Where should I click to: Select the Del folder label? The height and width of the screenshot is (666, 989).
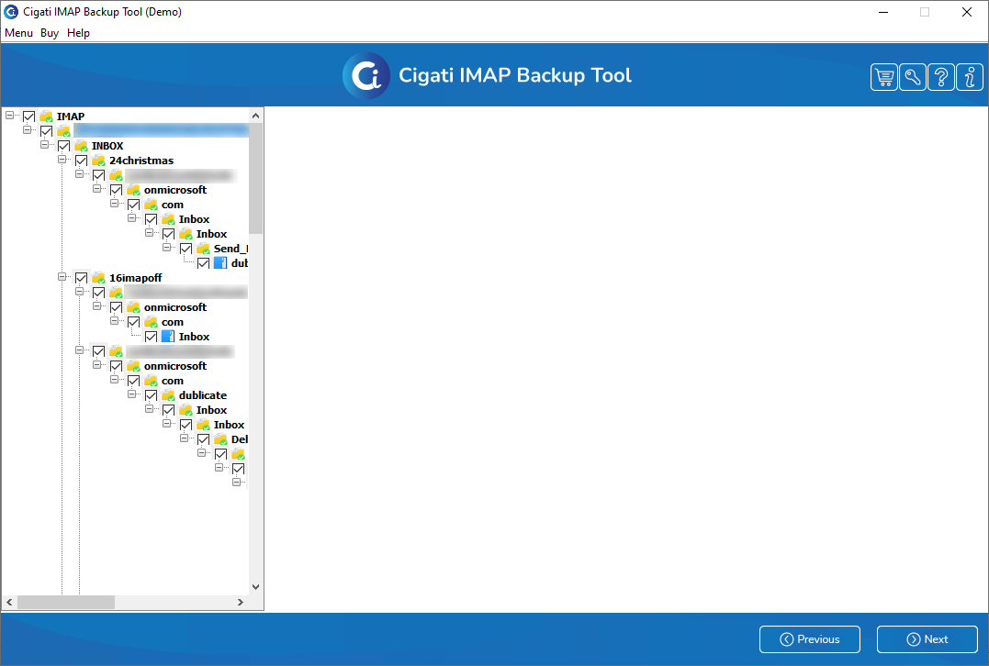click(240, 439)
